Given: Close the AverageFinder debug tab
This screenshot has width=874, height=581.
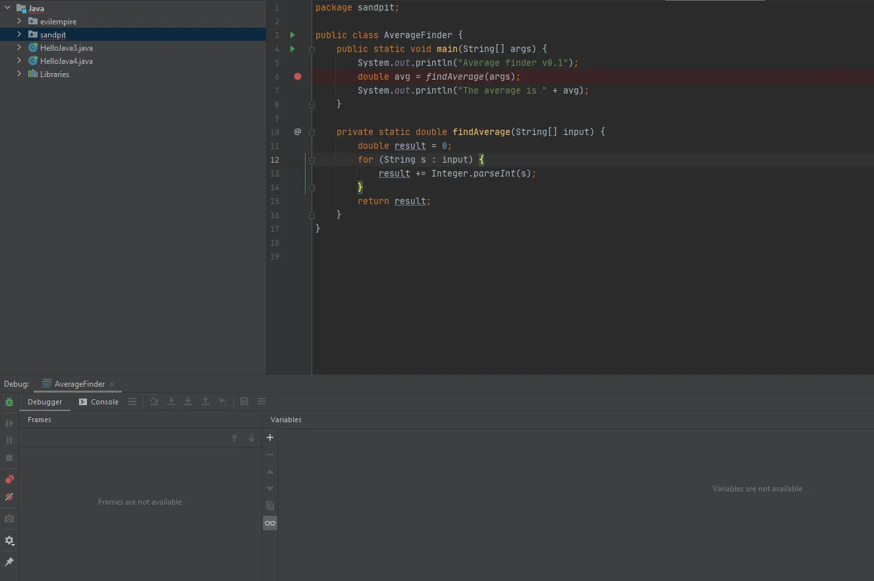Looking at the screenshot, I should pos(112,384).
